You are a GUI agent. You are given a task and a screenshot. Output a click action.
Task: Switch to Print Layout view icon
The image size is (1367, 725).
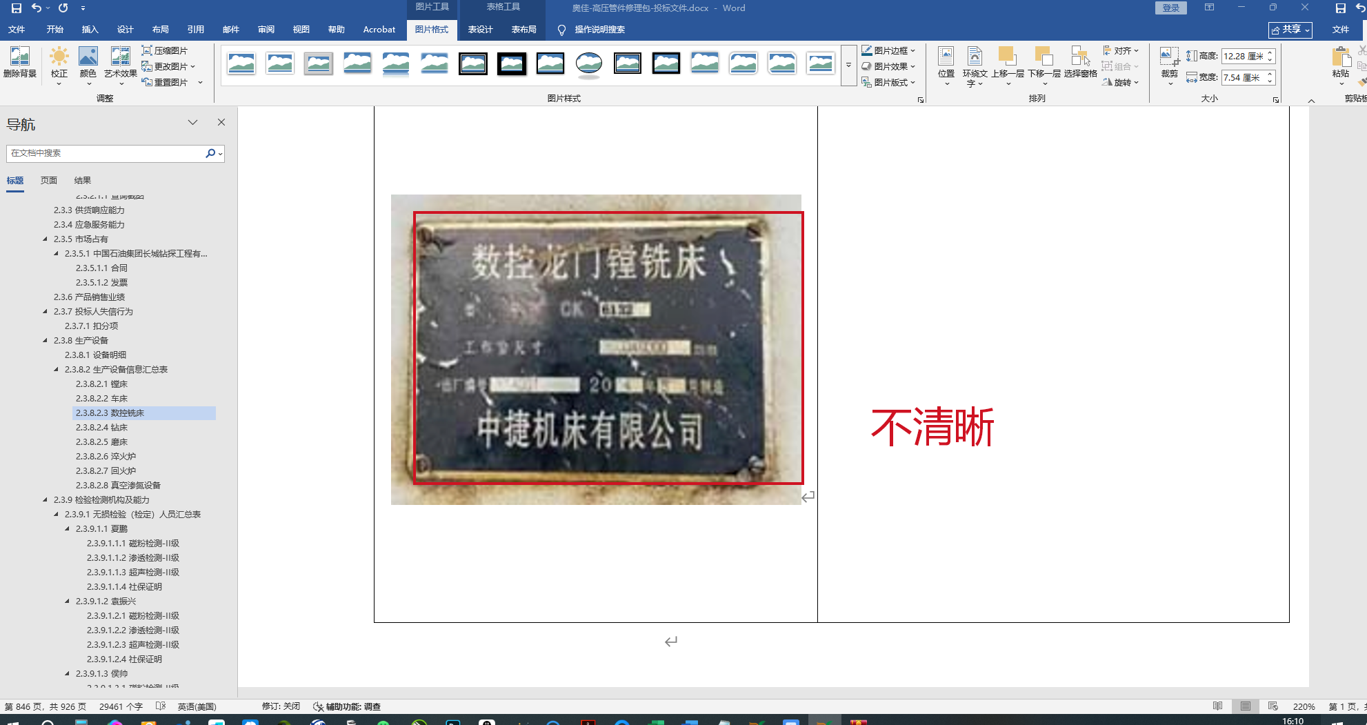tap(1246, 706)
